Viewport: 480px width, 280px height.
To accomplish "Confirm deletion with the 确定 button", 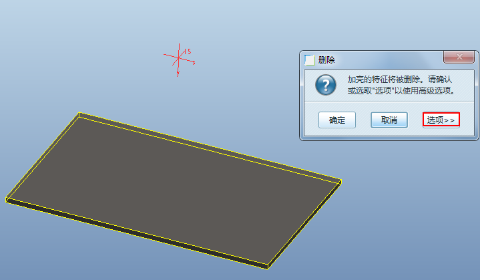I will pos(336,120).
